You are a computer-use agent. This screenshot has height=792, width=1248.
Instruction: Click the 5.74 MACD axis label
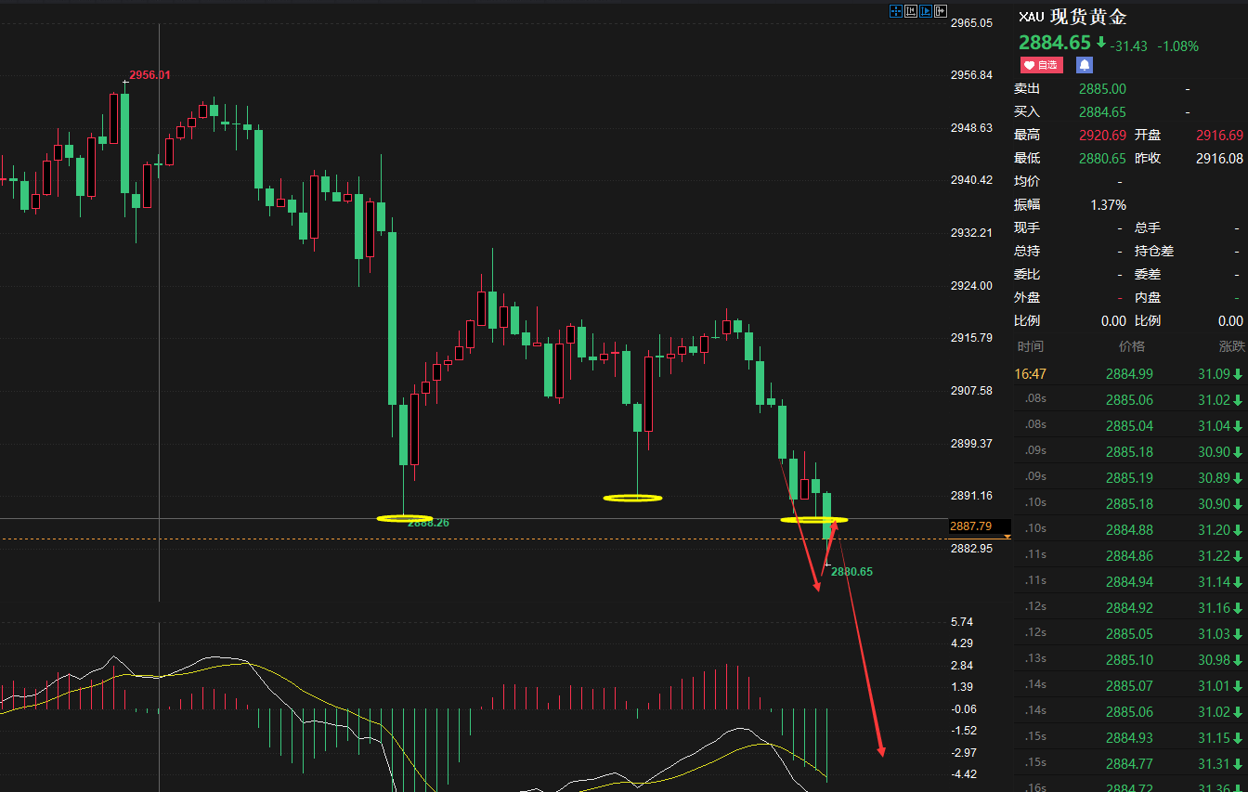(962, 622)
